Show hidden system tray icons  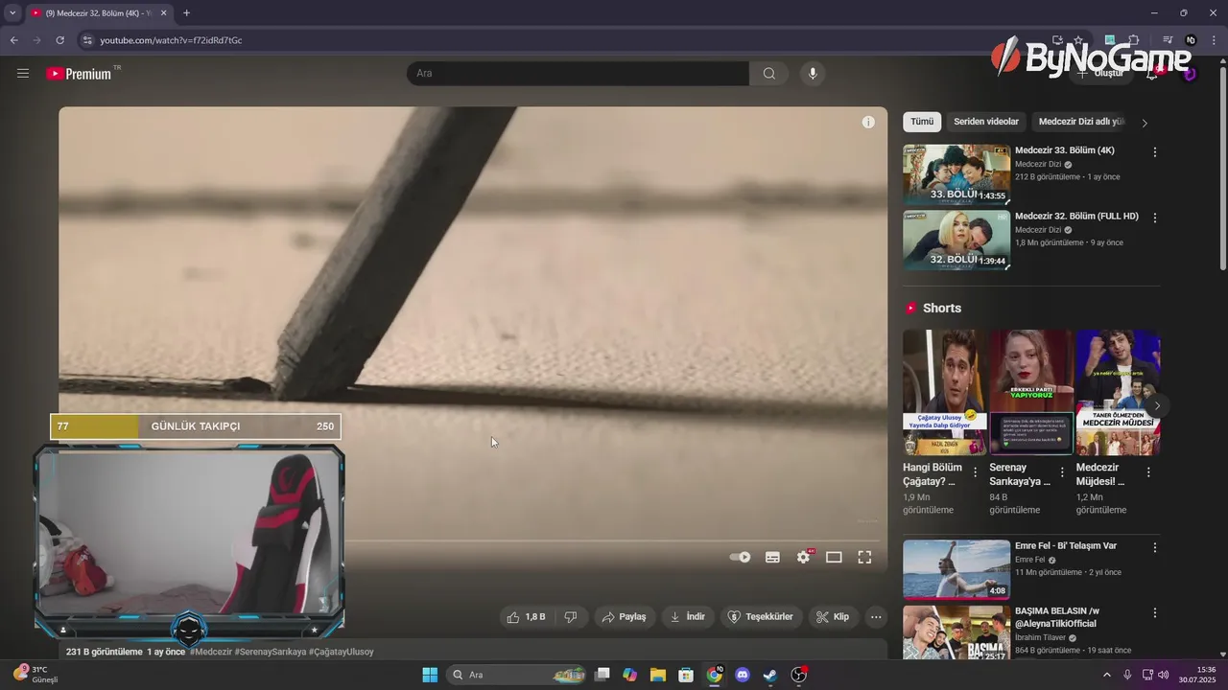[1106, 675]
